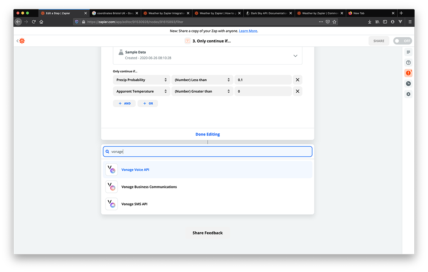This screenshot has height=272, width=428.
Task: Open the orange alert issues icon in sidebar
Action: click(x=408, y=73)
